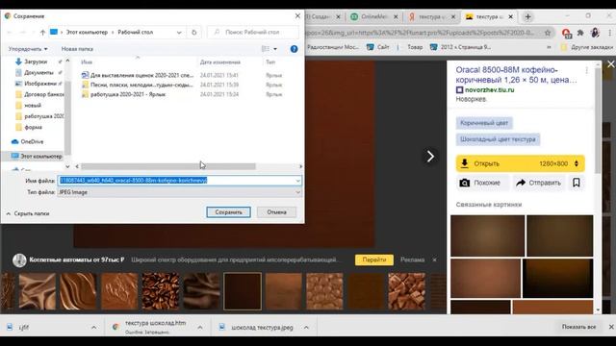The image size is (616, 346).
Task: Click more options dots in image info panel
Action: (586, 70)
